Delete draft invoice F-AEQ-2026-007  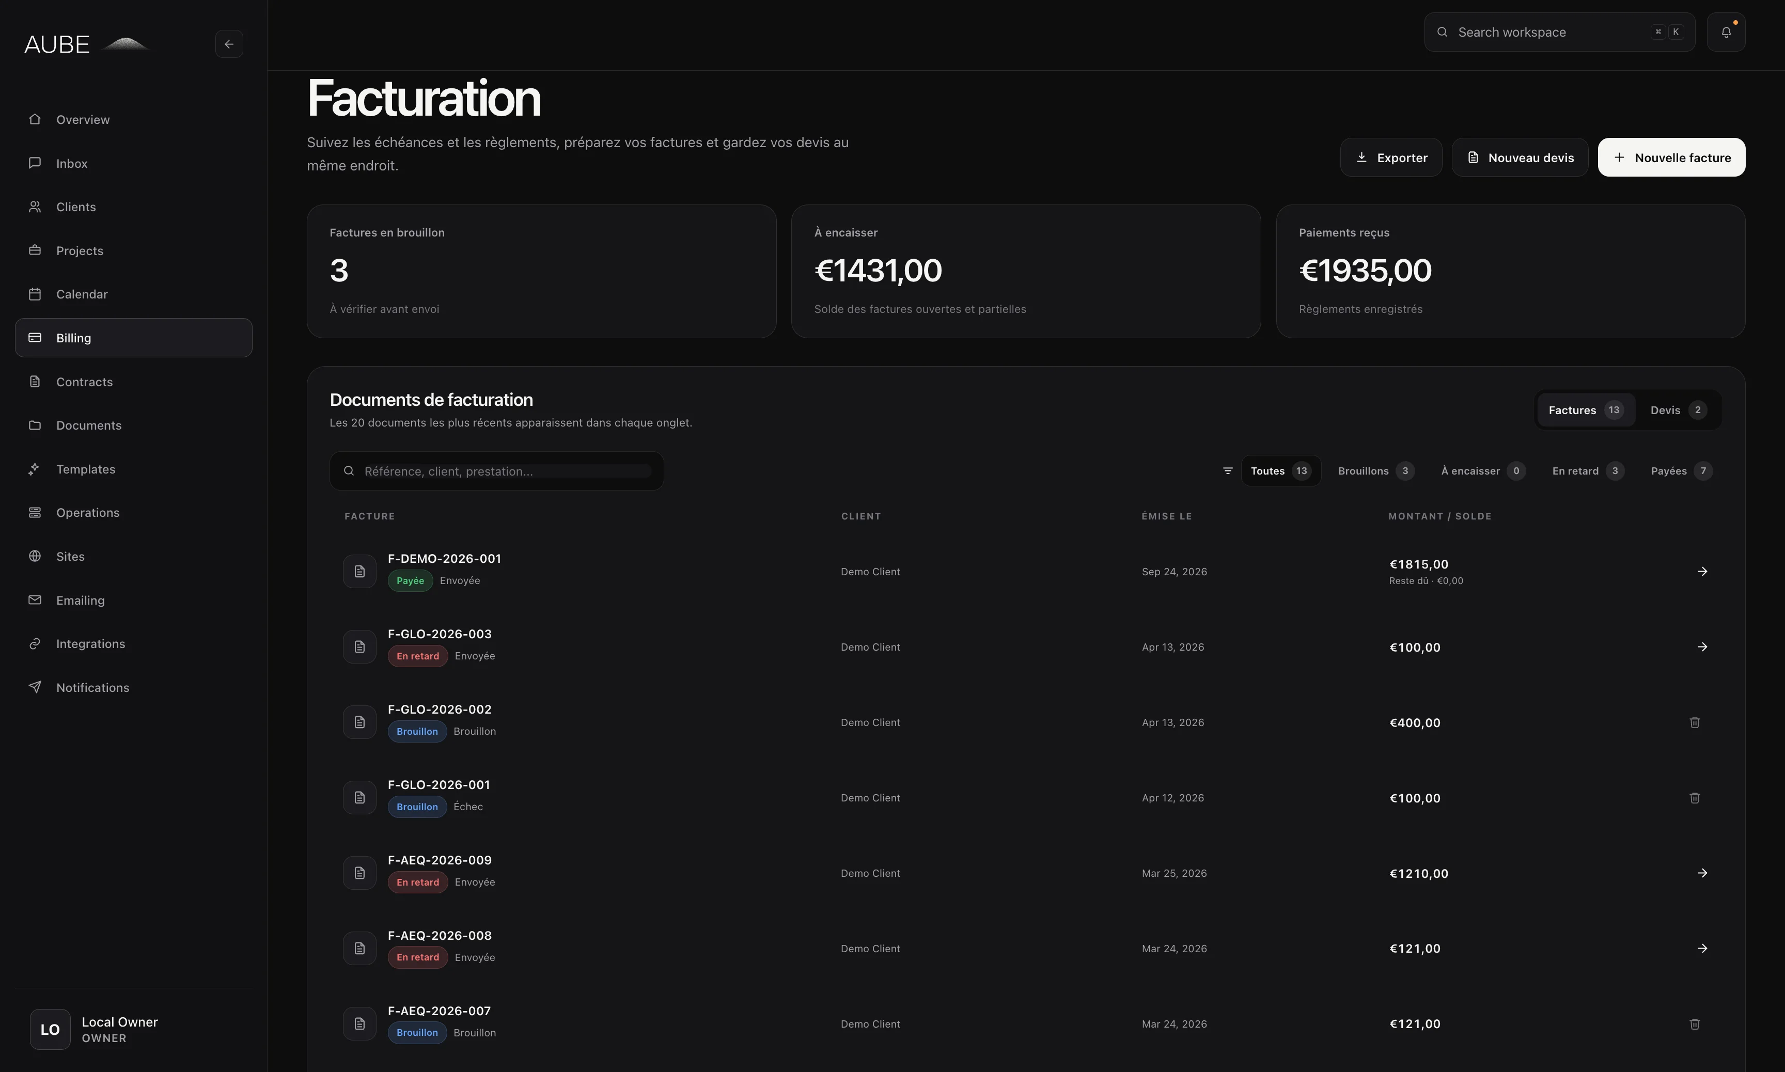click(x=1695, y=1024)
